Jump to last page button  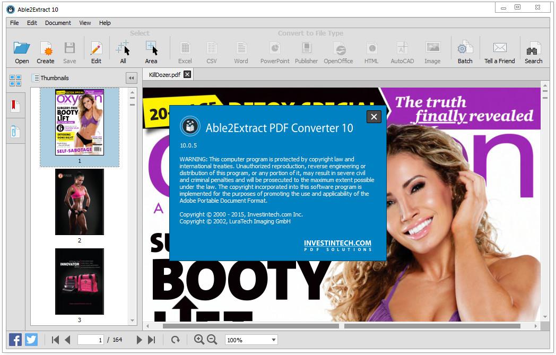point(151,340)
